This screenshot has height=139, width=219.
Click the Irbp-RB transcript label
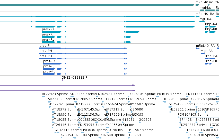tap(211, 29)
